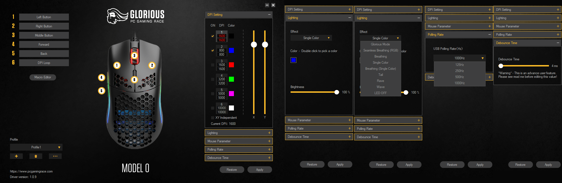Check the XY Independent option

tap(213, 118)
